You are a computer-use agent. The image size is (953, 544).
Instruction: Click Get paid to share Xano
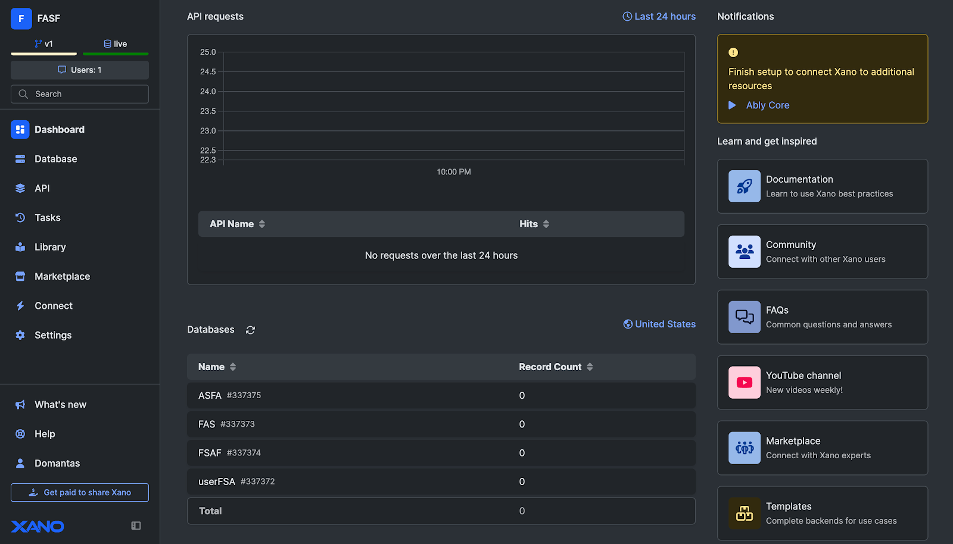[x=80, y=493]
